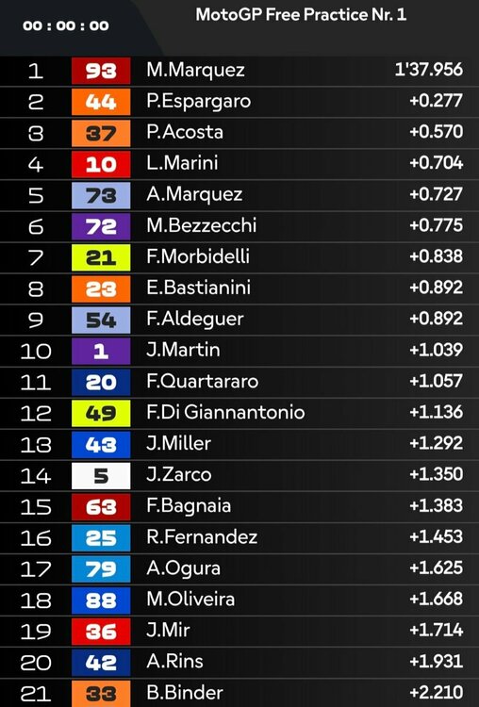
Task: Click the red number 10 badge
Action: coord(101,164)
